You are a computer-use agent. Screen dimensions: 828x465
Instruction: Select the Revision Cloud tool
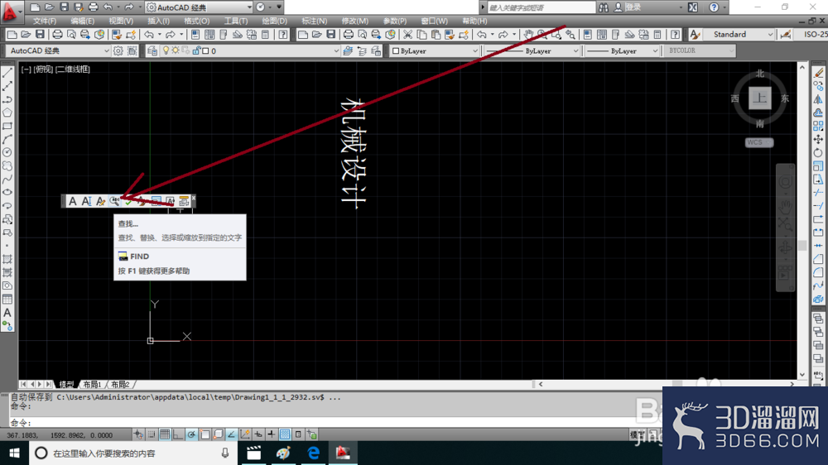pyautogui.click(x=7, y=165)
